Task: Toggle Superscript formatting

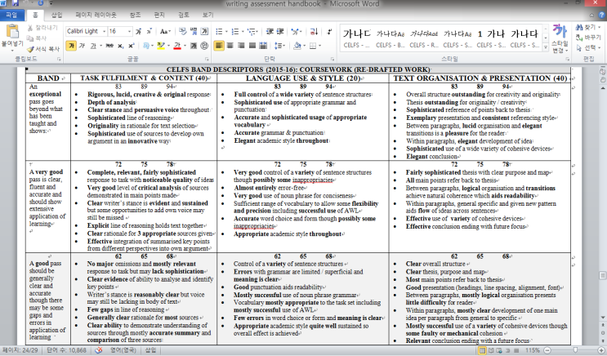Action: (132, 46)
